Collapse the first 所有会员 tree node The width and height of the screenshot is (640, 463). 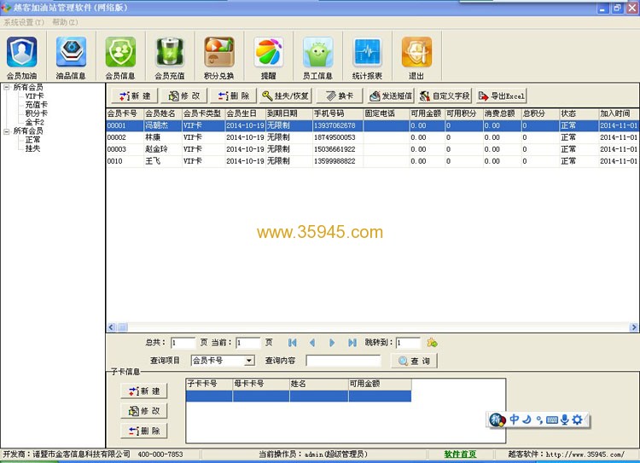(x=7, y=87)
